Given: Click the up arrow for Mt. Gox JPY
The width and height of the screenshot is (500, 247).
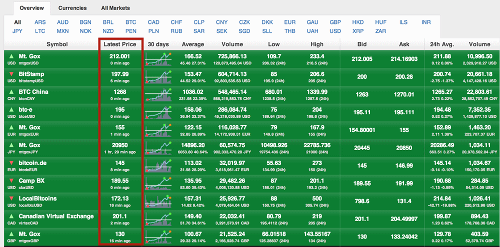Looking at the screenshot, I should [x=12, y=146].
